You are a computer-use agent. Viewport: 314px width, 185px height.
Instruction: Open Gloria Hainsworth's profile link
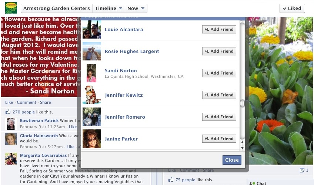click(39, 136)
